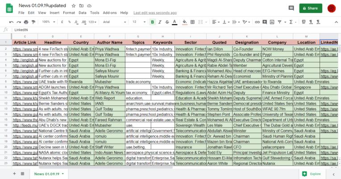
Task: Format as percent icon
Action: click(x=69, y=22)
